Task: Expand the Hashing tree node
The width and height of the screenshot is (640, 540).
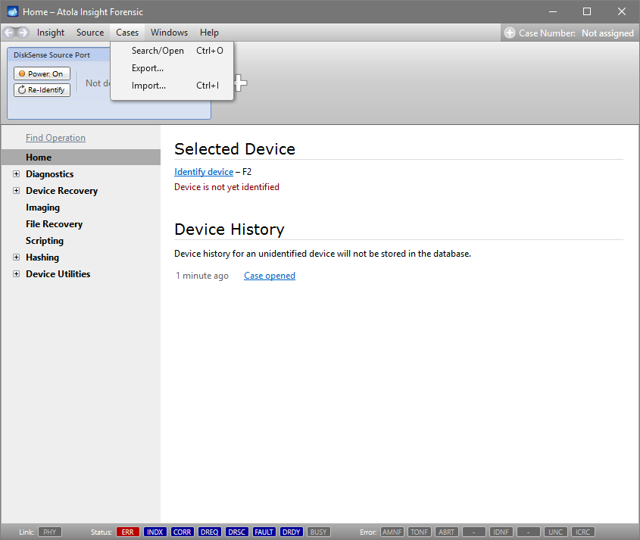Action: [x=17, y=258]
